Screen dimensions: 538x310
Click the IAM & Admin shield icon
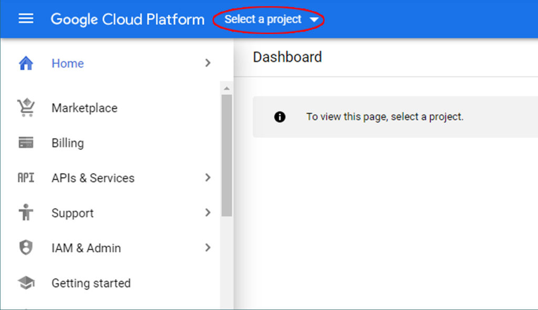tap(25, 248)
